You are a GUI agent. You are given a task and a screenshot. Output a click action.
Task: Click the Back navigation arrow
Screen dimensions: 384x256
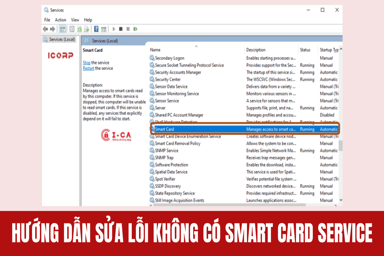[45, 29]
